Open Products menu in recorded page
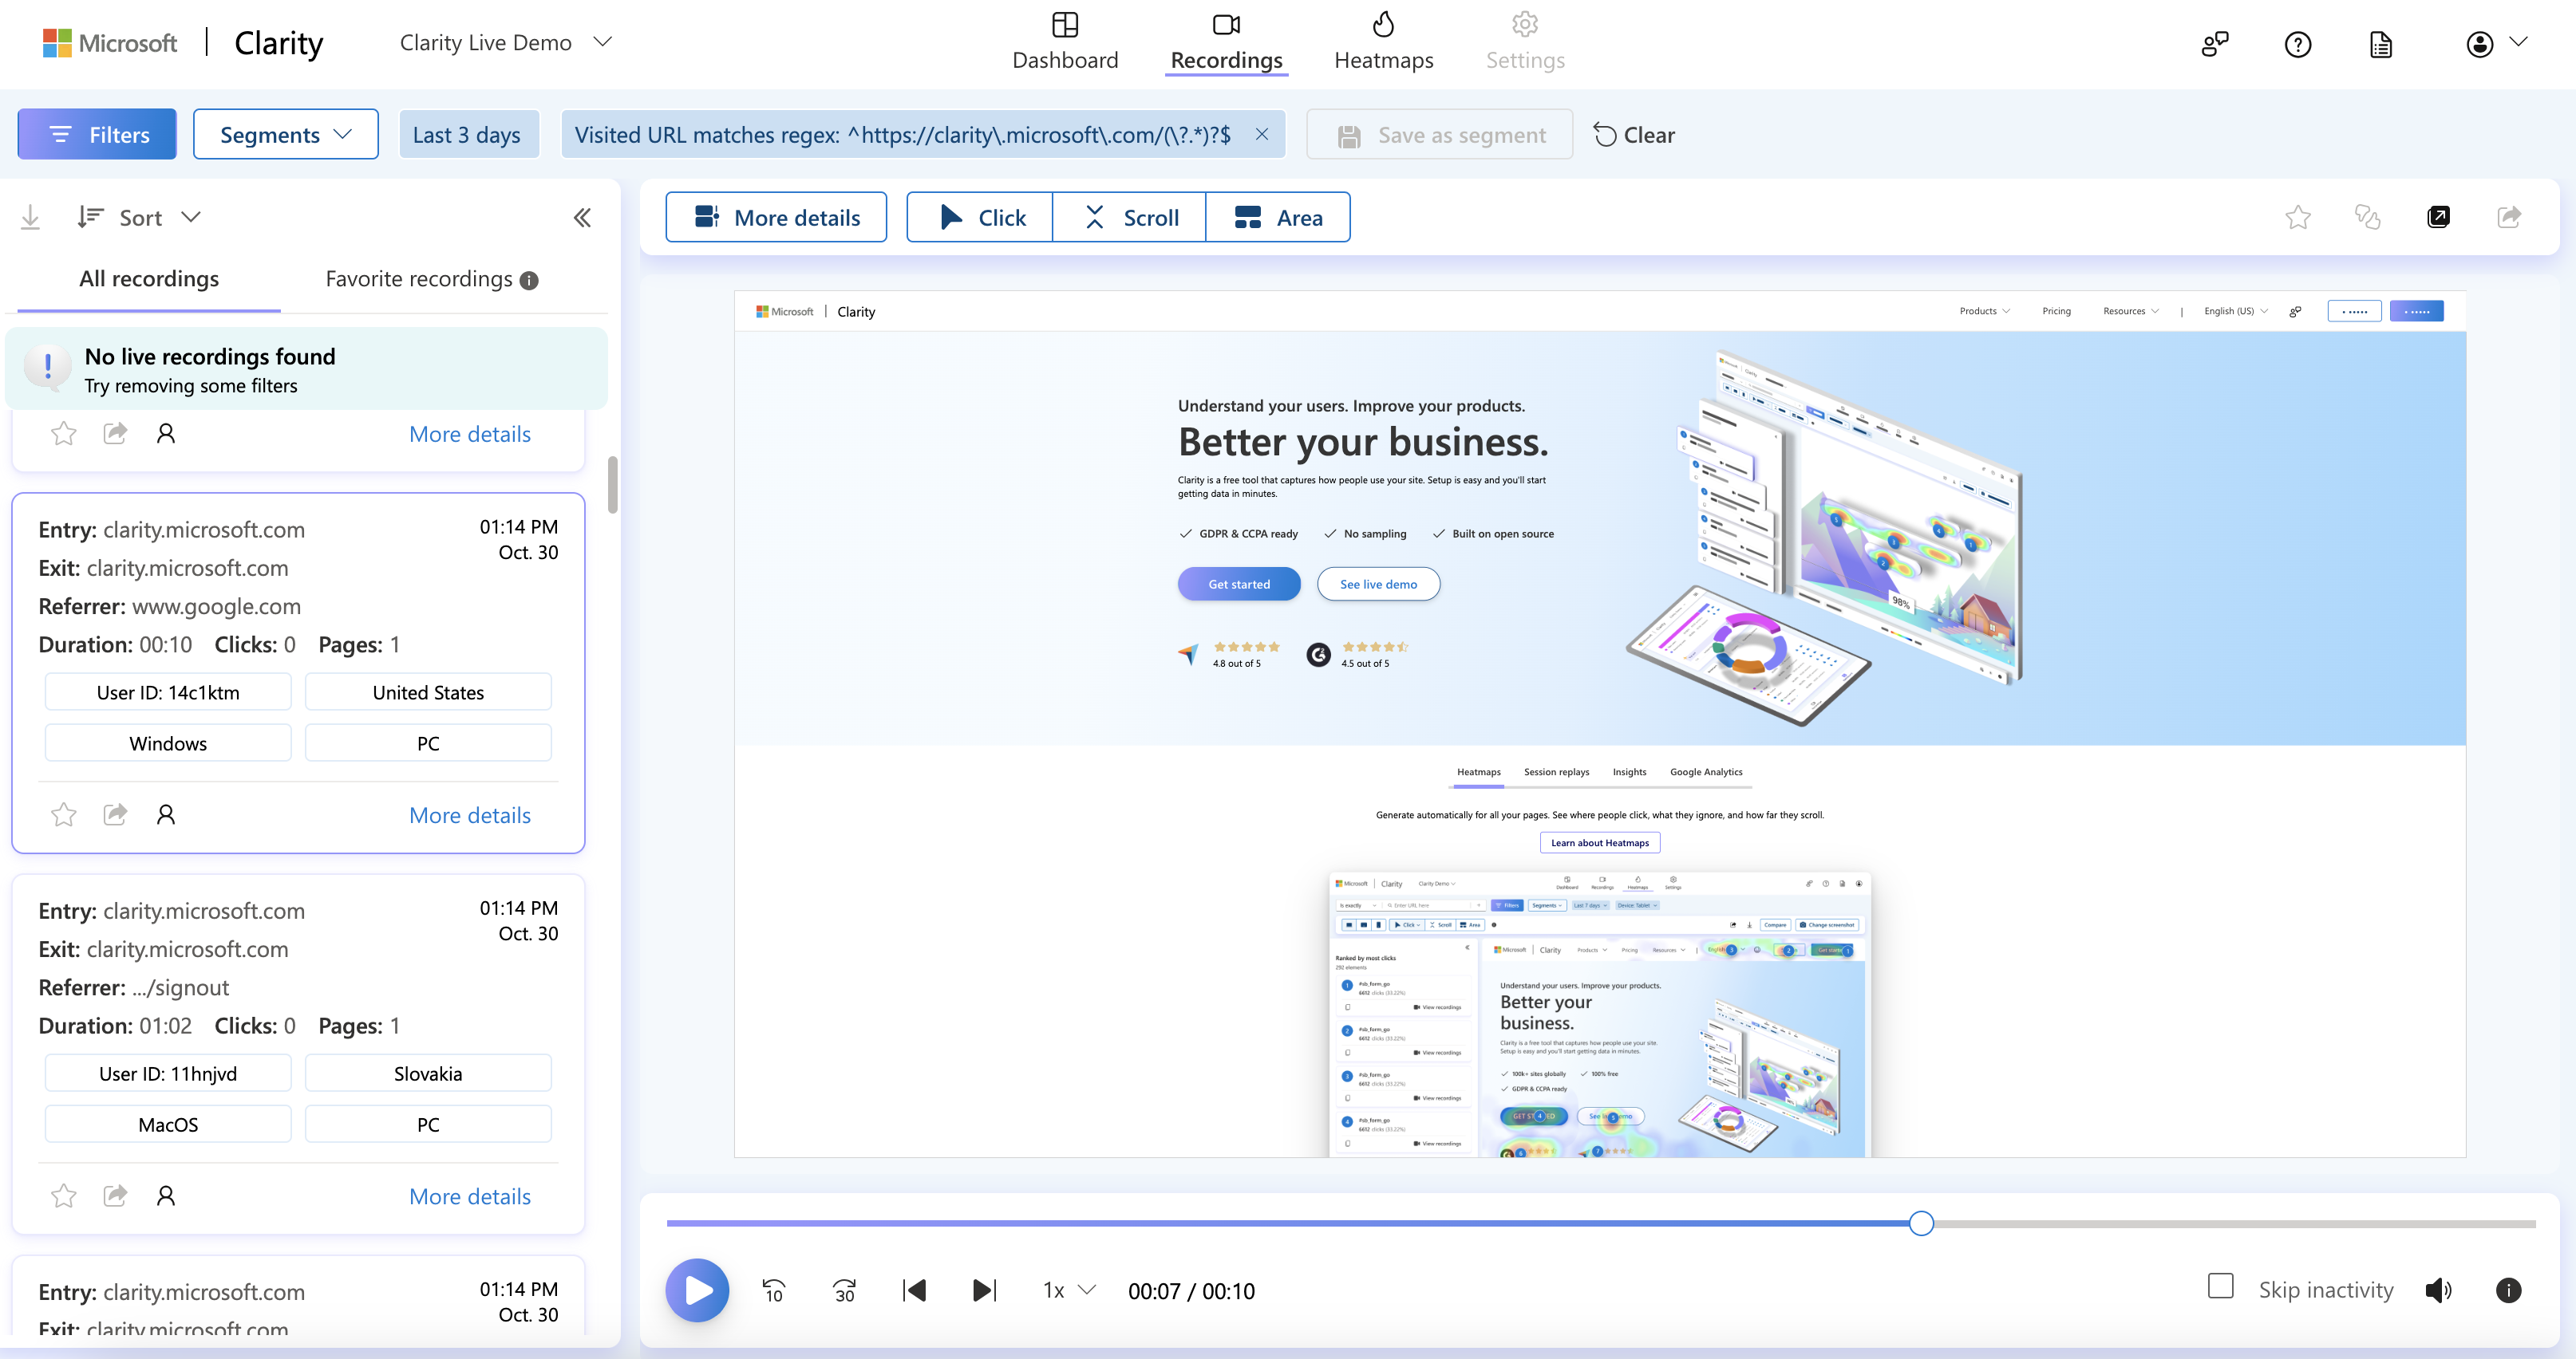2576x1359 pixels. click(x=1984, y=311)
